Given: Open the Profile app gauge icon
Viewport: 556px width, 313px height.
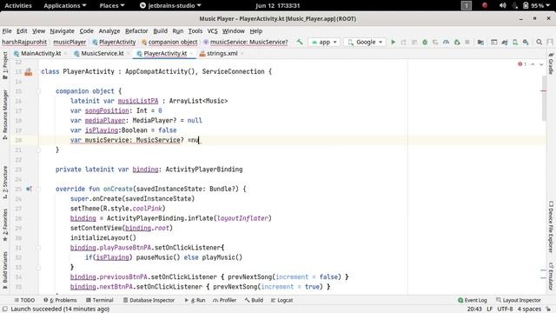Looking at the screenshot, I should pyautogui.click(x=446, y=42).
